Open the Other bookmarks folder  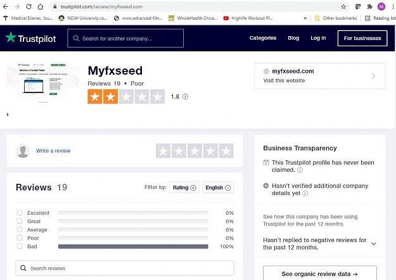[x=336, y=18]
